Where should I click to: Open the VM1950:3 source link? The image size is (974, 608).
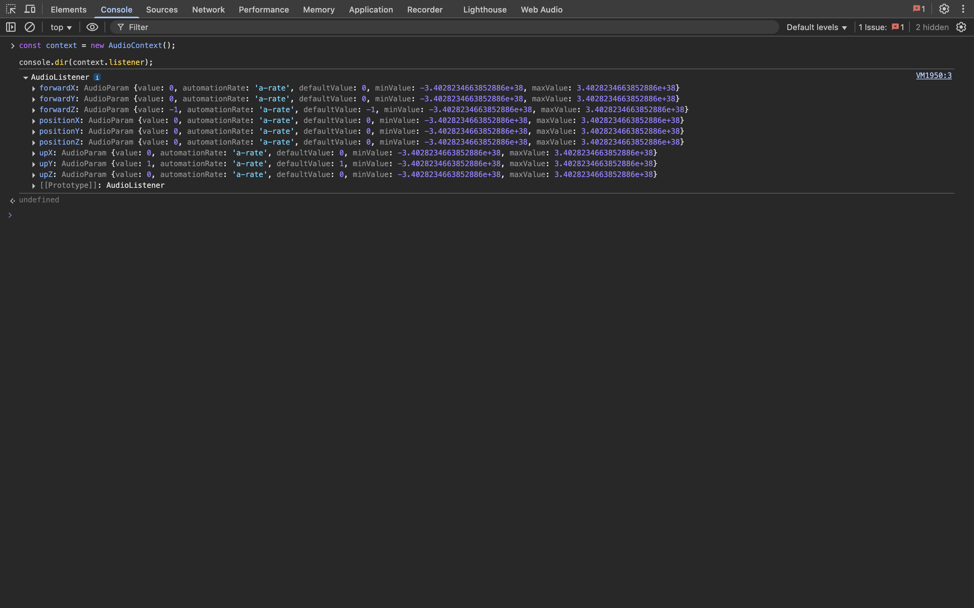(934, 75)
